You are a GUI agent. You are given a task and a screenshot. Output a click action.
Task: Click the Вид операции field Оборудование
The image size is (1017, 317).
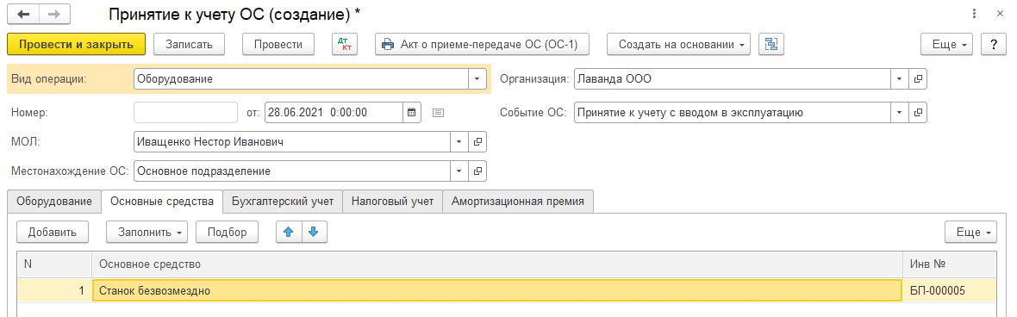point(301,79)
